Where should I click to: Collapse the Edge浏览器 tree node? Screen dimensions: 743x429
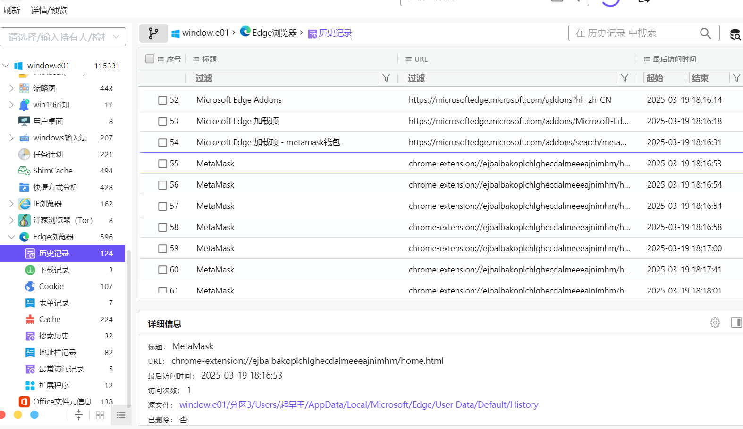(11, 237)
